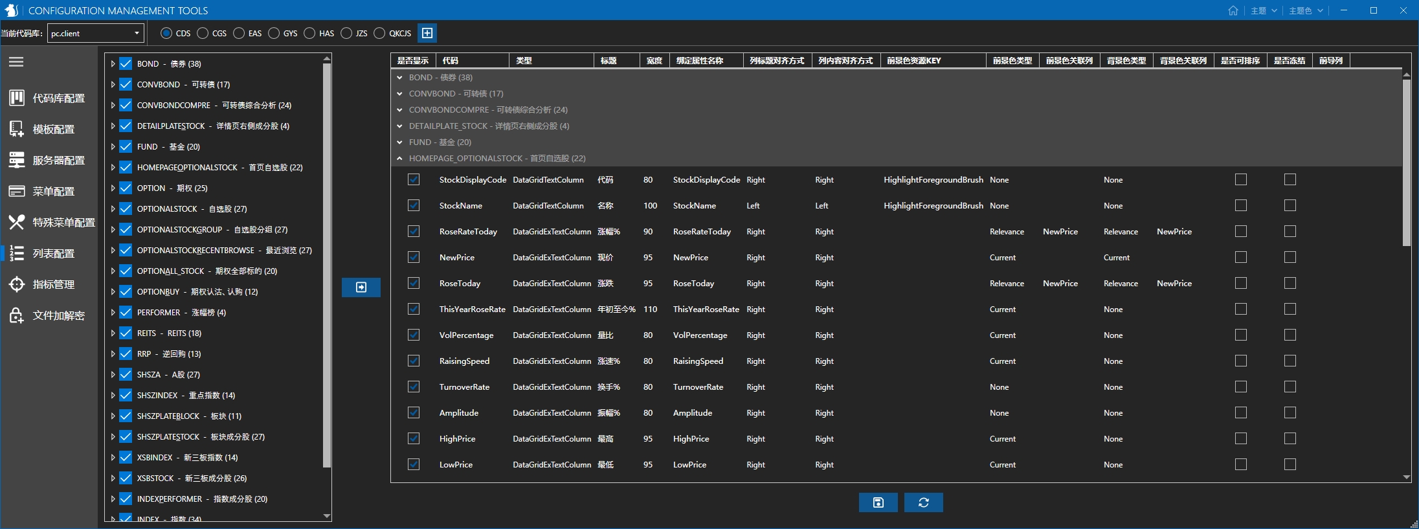Expand the OPTION - 期权 (25) tree node arrow
Screen dimensions: 1419x529
click(113, 188)
